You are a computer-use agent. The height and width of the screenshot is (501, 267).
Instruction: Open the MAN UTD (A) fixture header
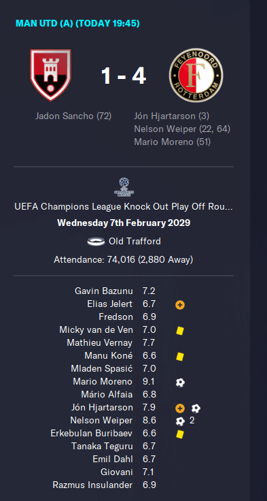(x=77, y=23)
